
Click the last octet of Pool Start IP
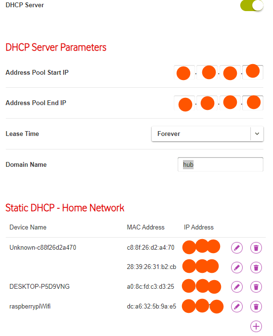coord(253,72)
